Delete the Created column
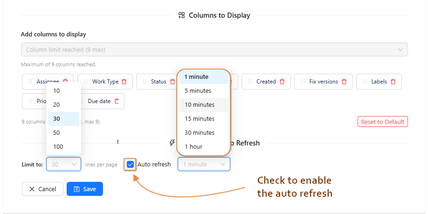This screenshot has width=428, height=214. [282, 82]
